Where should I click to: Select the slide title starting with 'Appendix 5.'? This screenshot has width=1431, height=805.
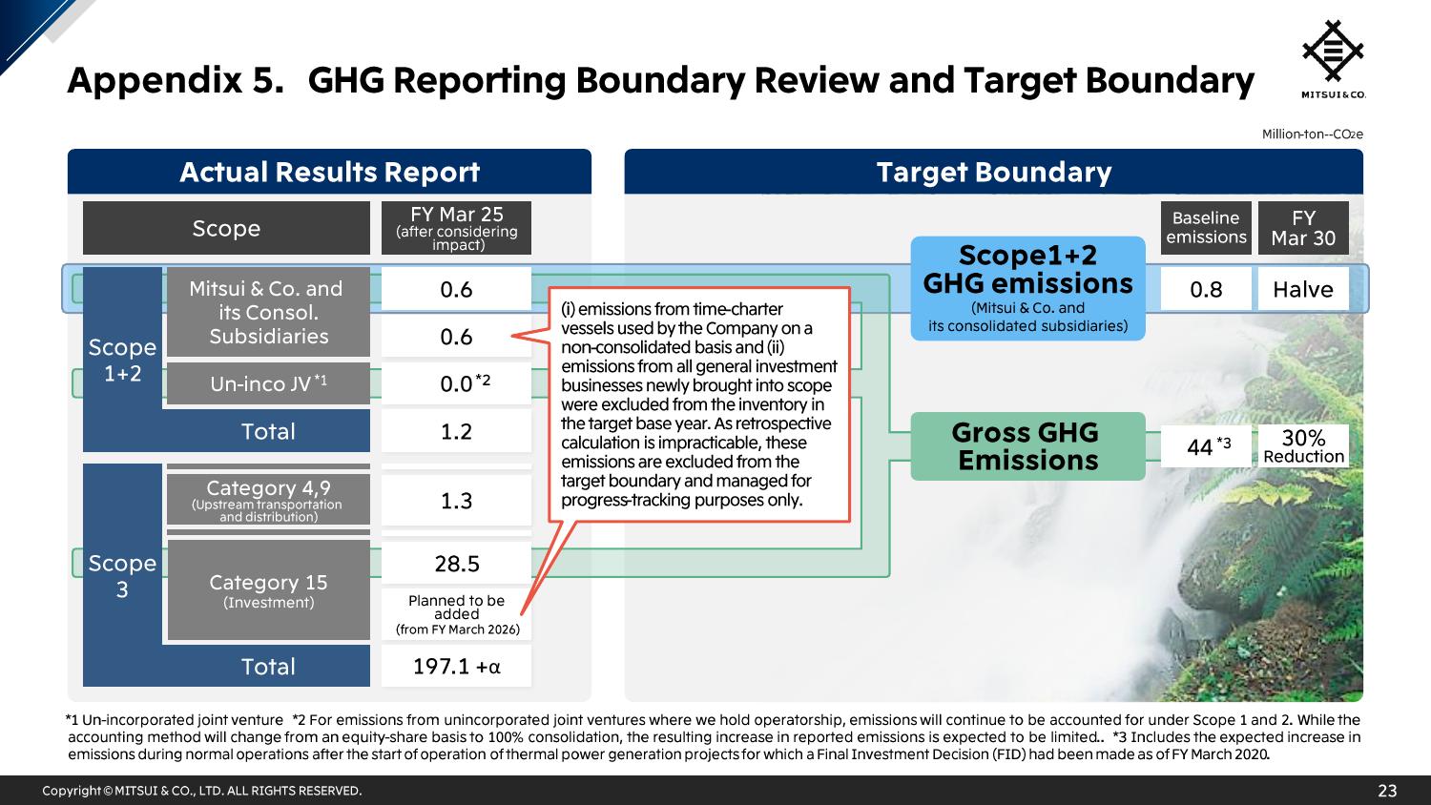coord(660,81)
